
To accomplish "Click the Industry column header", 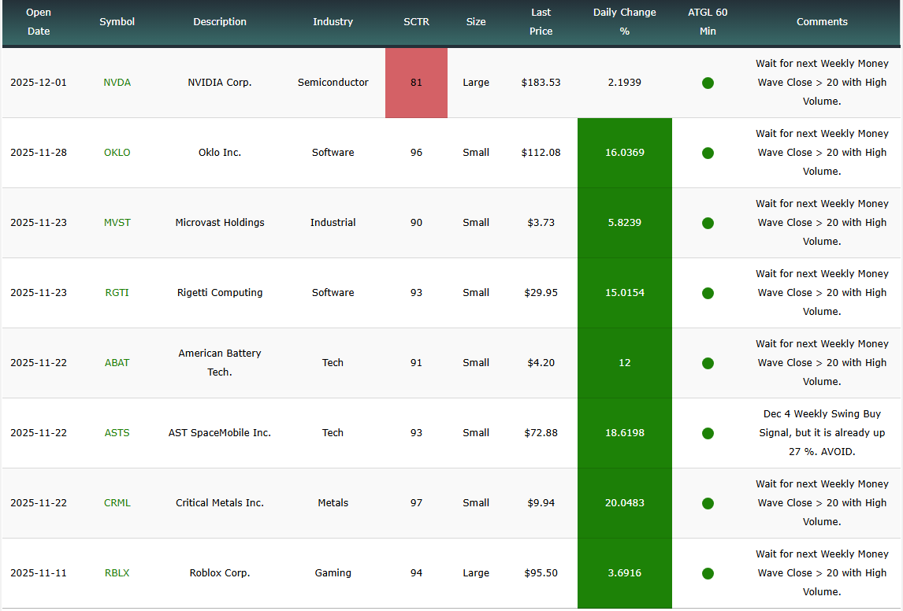I will click(333, 22).
